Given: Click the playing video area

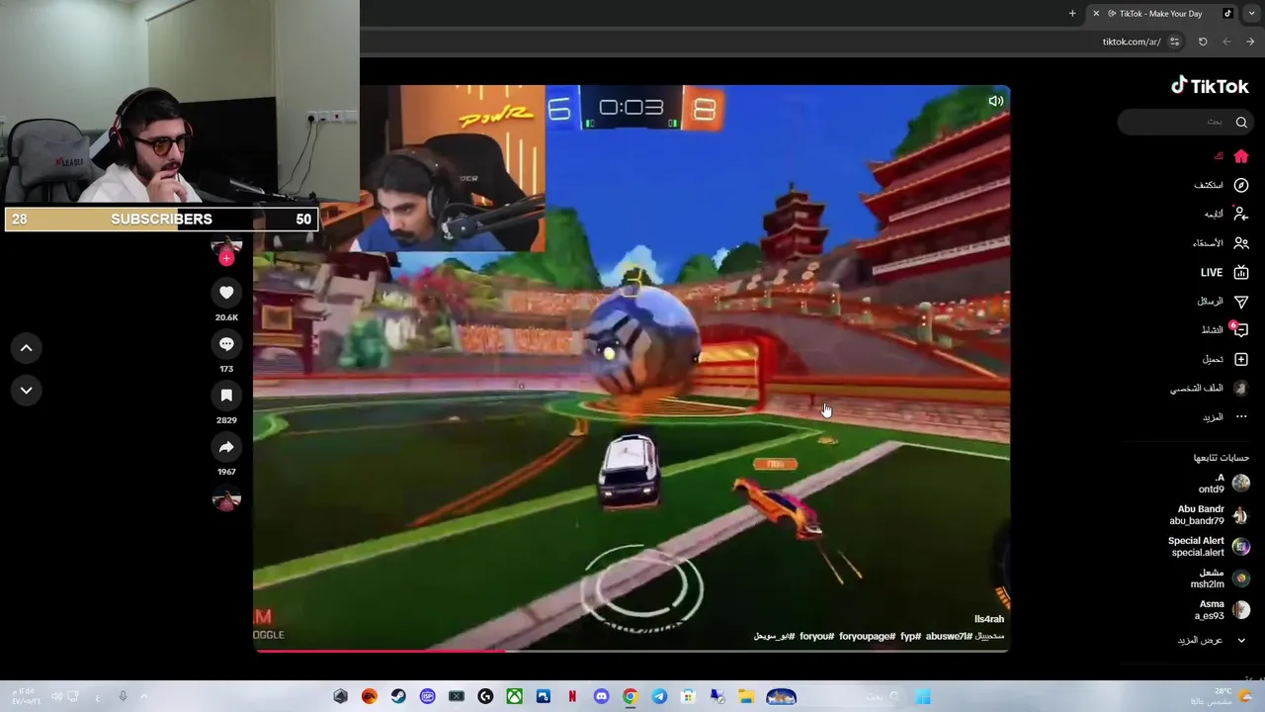Looking at the screenshot, I should (x=632, y=367).
